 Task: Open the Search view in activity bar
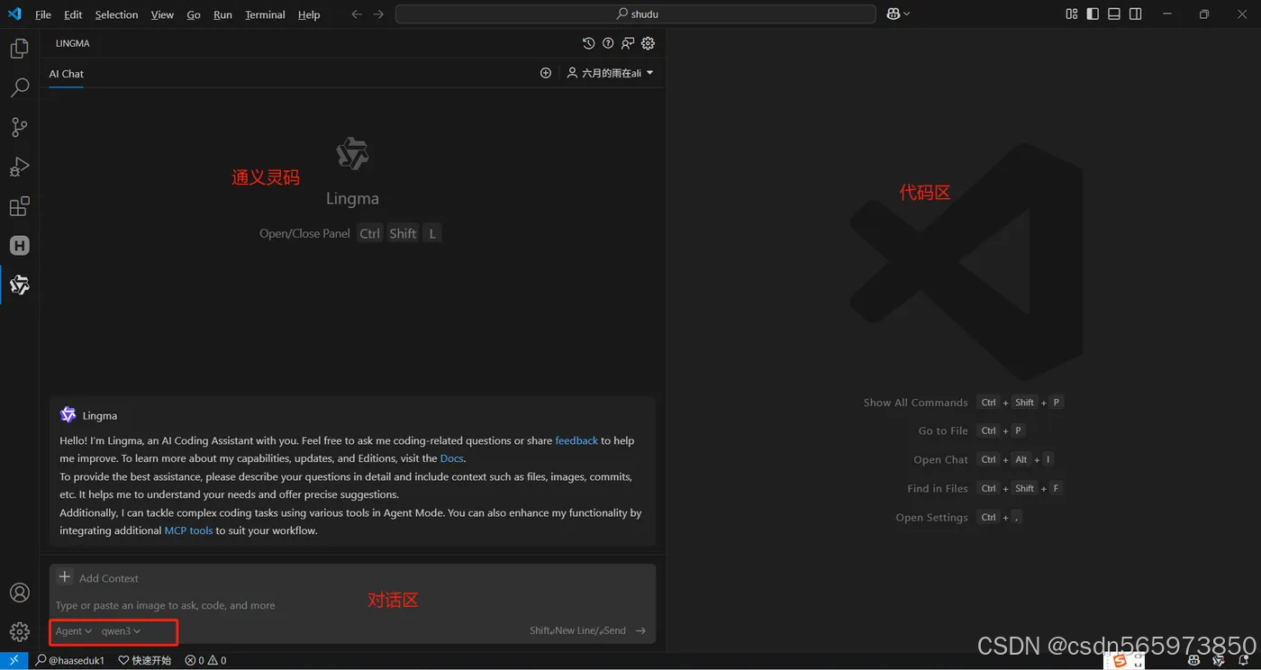click(x=19, y=88)
